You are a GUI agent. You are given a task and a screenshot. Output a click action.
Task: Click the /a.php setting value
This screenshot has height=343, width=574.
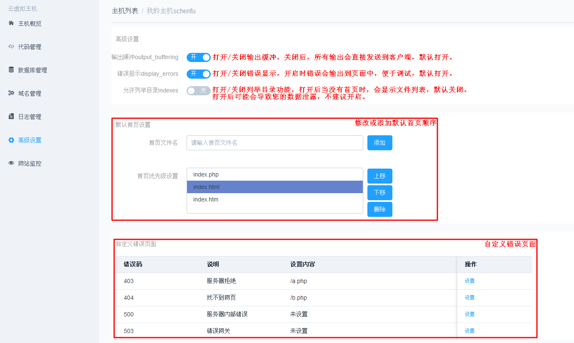click(299, 281)
